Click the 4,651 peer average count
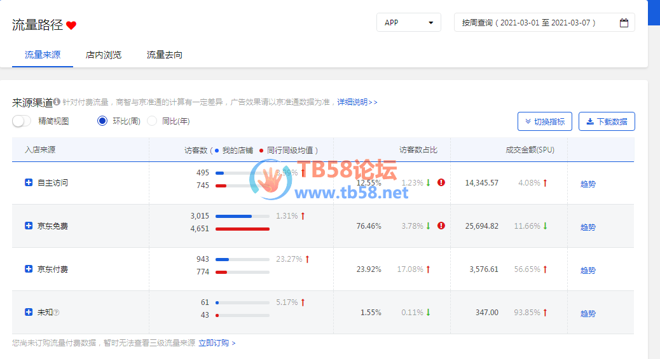660x359 pixels. pyautogui.click(x=200, y=229)
